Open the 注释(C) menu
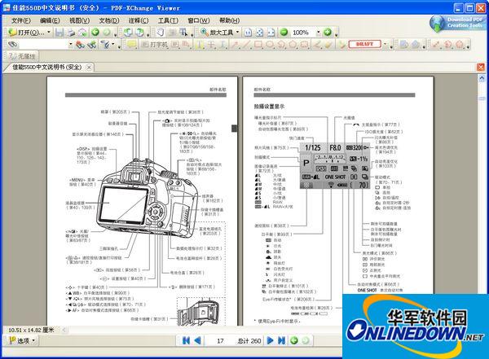Screen dimensions: 489x359 (x=139, y=20)
